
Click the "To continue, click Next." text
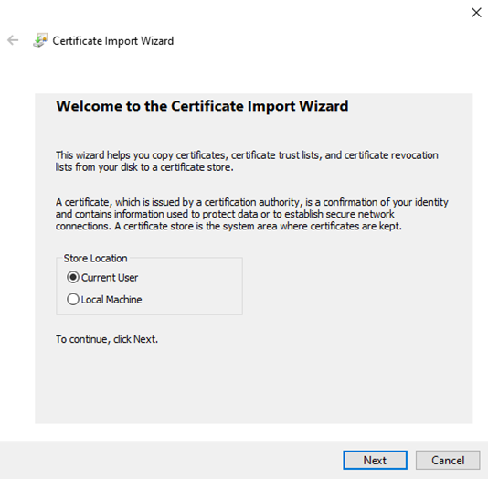107,339
